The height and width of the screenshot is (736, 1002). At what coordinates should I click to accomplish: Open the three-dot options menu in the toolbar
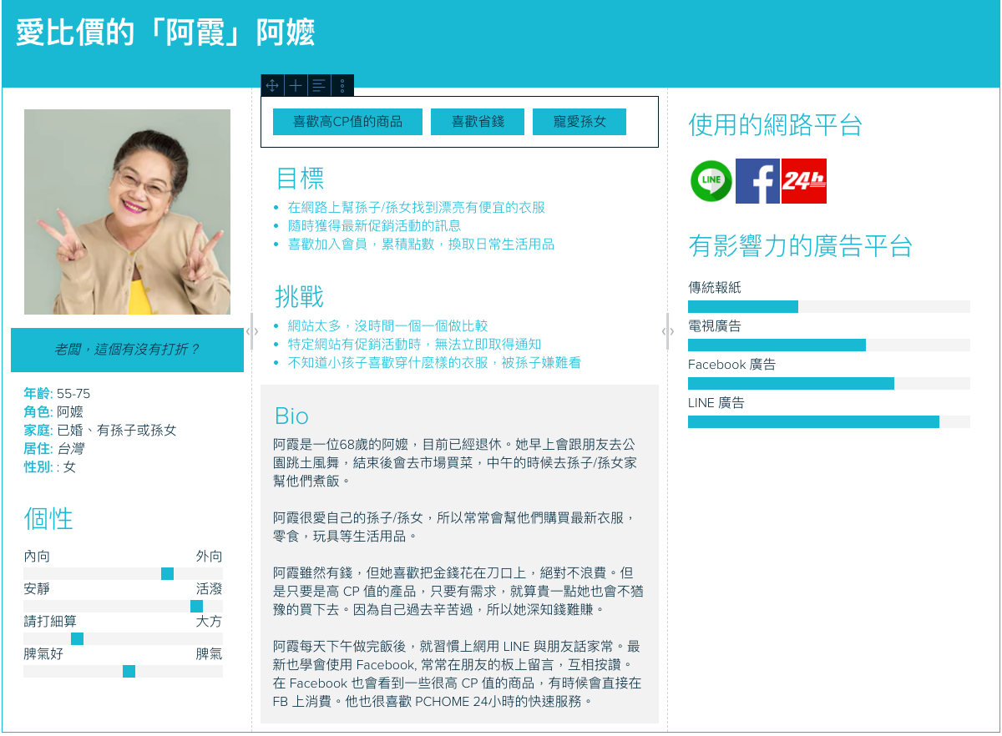[x=342, y=84]
